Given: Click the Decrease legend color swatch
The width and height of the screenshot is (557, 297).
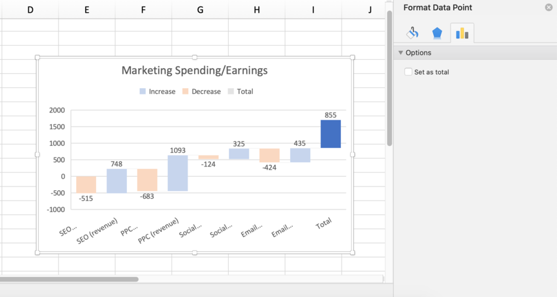Looking at the screenshot, I should (185, 91).
